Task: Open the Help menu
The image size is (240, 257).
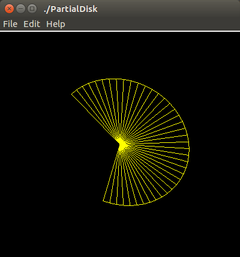Action: click(x=56, y=24)
